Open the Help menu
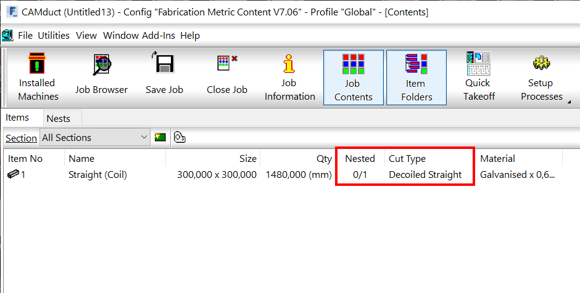Viewport: 580px width, 293px height. [190, 36]
